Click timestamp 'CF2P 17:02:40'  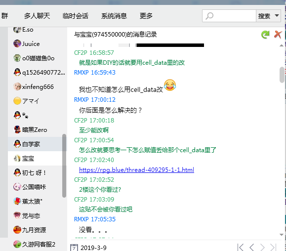94,160
